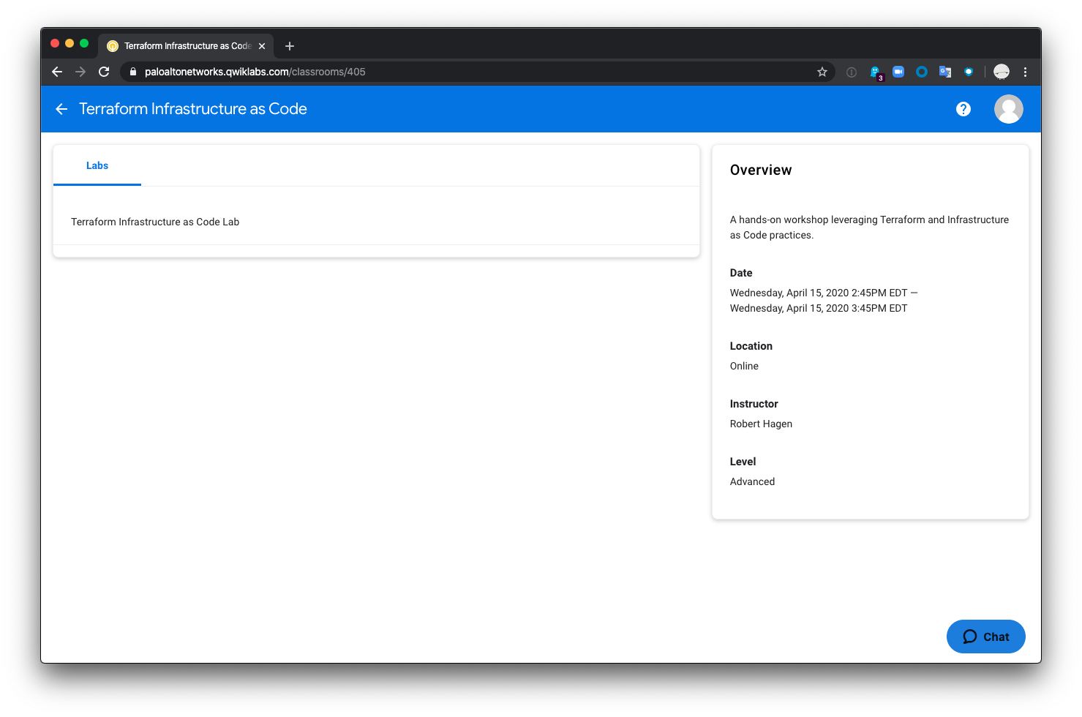Click the browser forward navigation arrow
Screen dimensions: 1082x717
[x=80, y=72]
